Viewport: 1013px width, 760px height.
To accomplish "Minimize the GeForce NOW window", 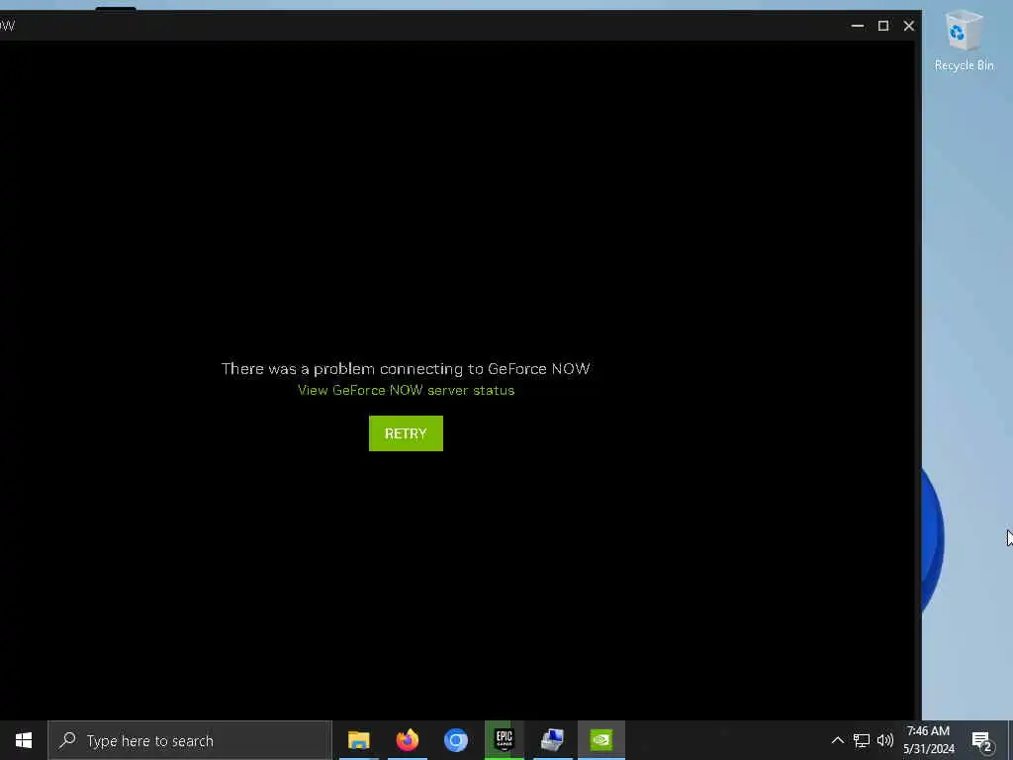I will pyautogui.click(x=858, y=26).
